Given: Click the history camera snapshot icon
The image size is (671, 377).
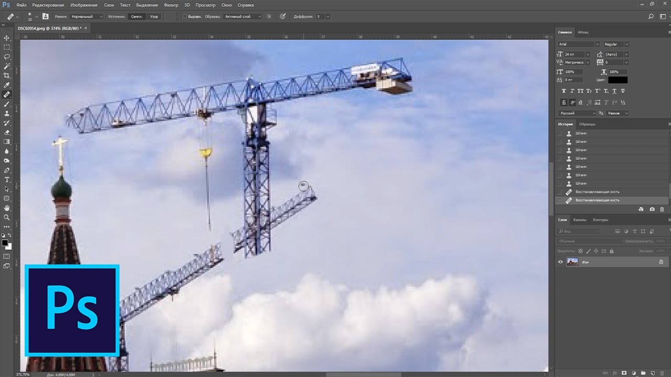Looking at the screenshot, I should coord(652,209).
